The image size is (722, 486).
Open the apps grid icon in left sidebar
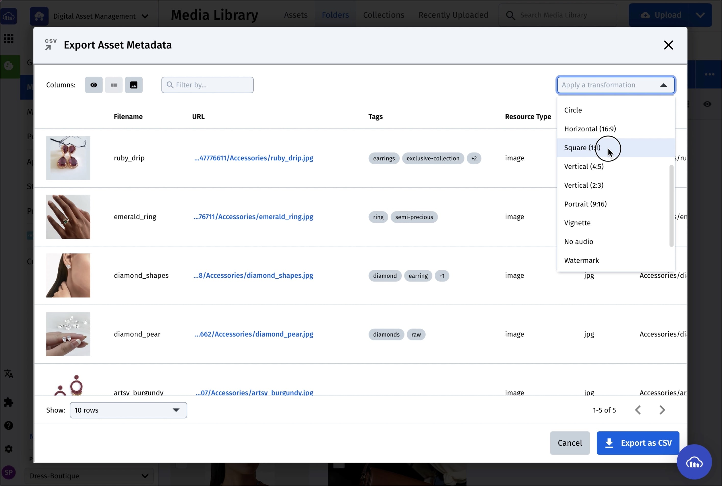click(9, 38)
